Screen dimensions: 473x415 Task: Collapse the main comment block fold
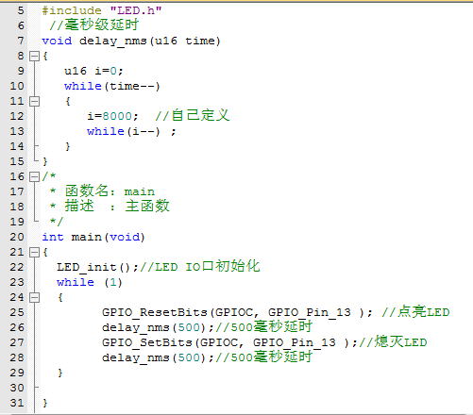(x=34, y=176)
